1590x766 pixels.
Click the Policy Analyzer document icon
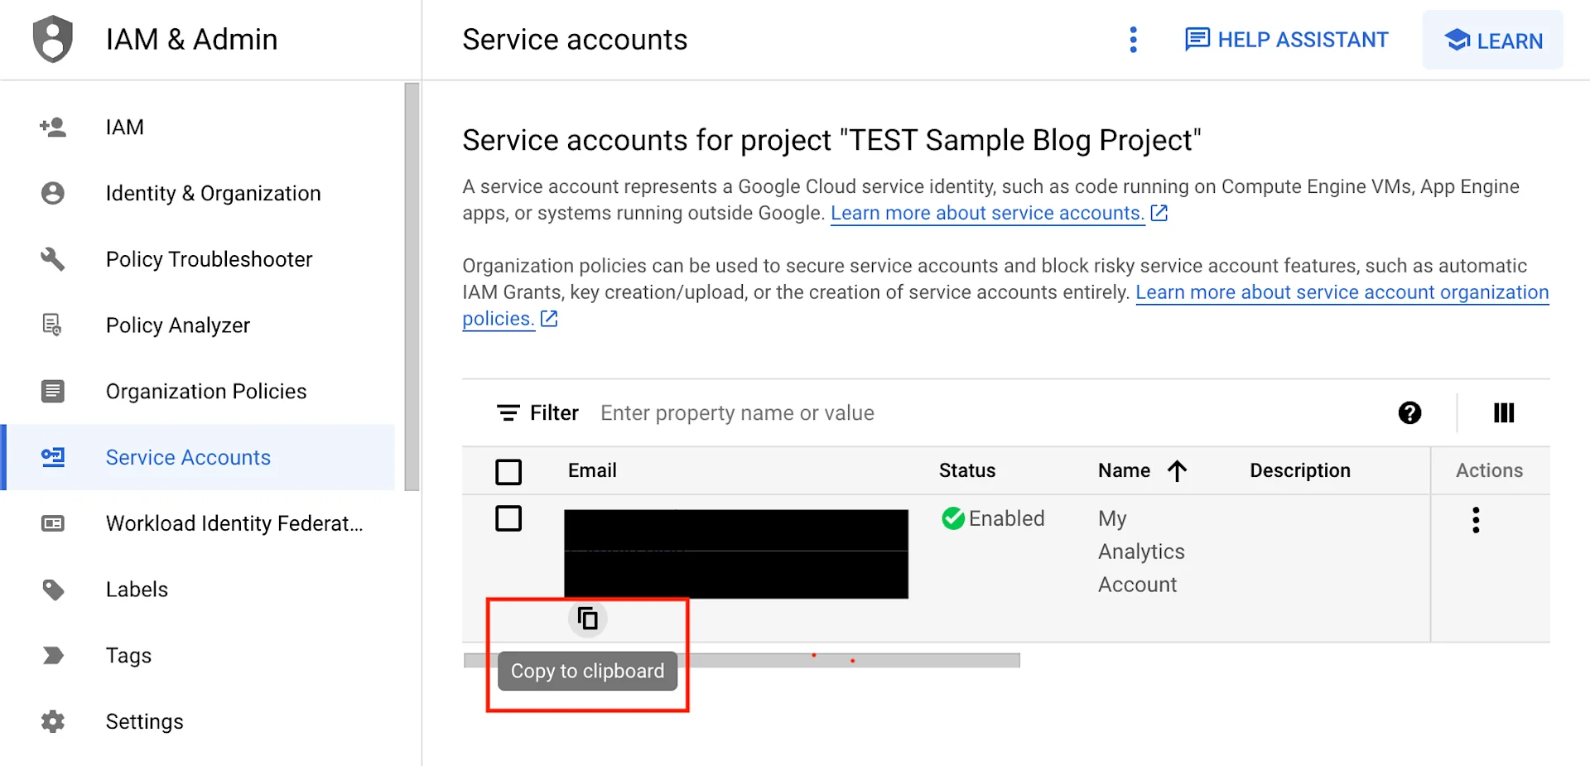click(53, 325)
